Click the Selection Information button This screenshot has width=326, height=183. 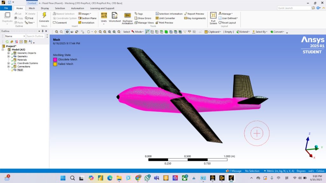tap(169, 14)
